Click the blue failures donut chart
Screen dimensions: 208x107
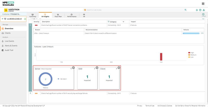45,79
